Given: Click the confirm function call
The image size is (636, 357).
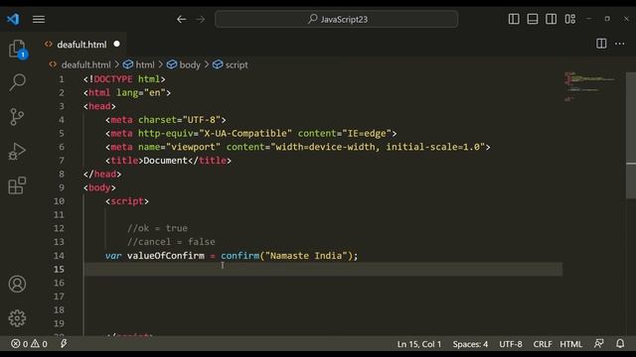Looking at the screenshot, I should tap(240, 256).
